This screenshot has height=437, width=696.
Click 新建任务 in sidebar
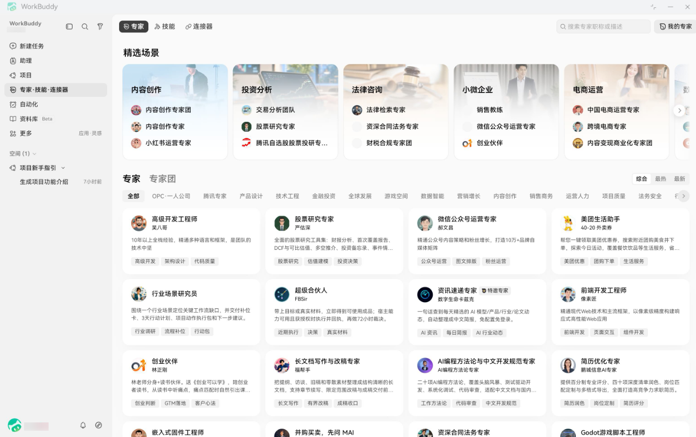pos(56,46)
